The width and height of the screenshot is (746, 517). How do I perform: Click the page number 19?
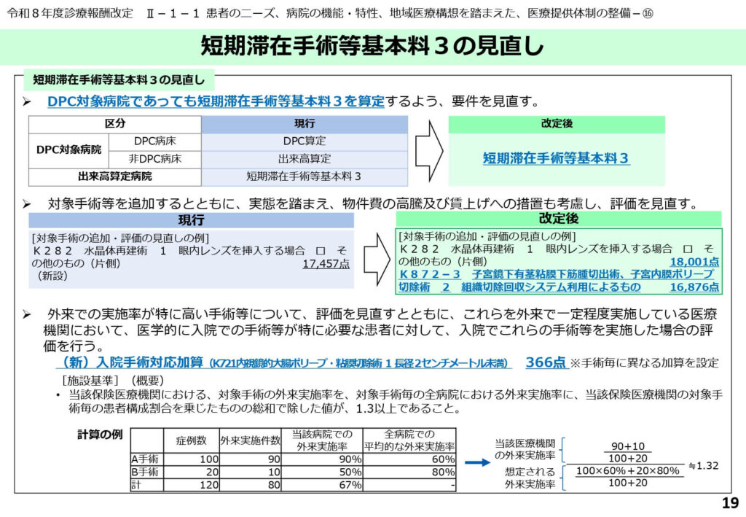coord(729,503)
